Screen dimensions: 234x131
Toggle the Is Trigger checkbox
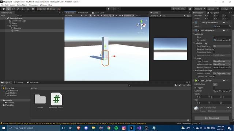point(214,88)
